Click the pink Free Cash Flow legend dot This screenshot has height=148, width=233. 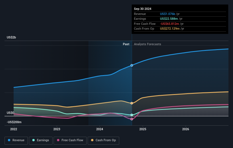(x=58, y=140)
